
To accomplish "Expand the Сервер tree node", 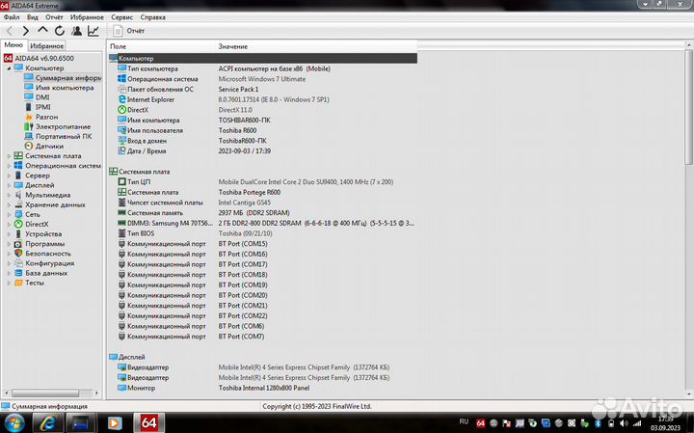I will (x=9, y=176).
